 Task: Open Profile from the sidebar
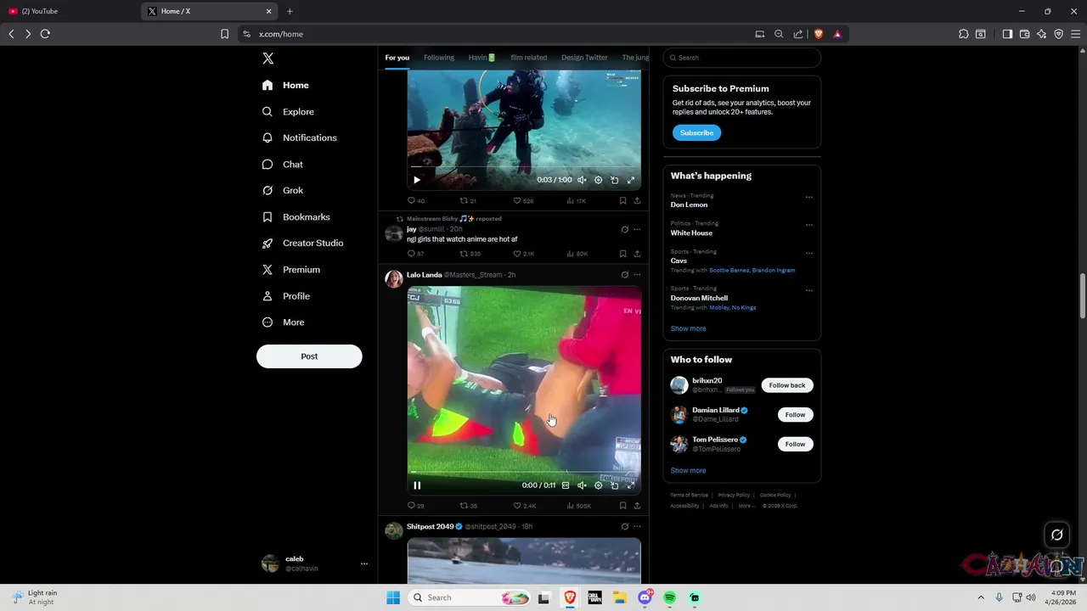click(286, 295)
